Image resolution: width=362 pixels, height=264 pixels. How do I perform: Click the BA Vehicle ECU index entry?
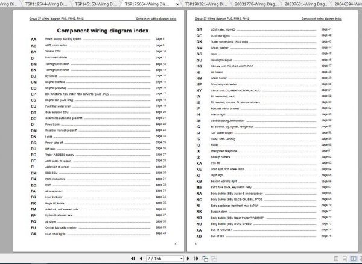point(98,51)
